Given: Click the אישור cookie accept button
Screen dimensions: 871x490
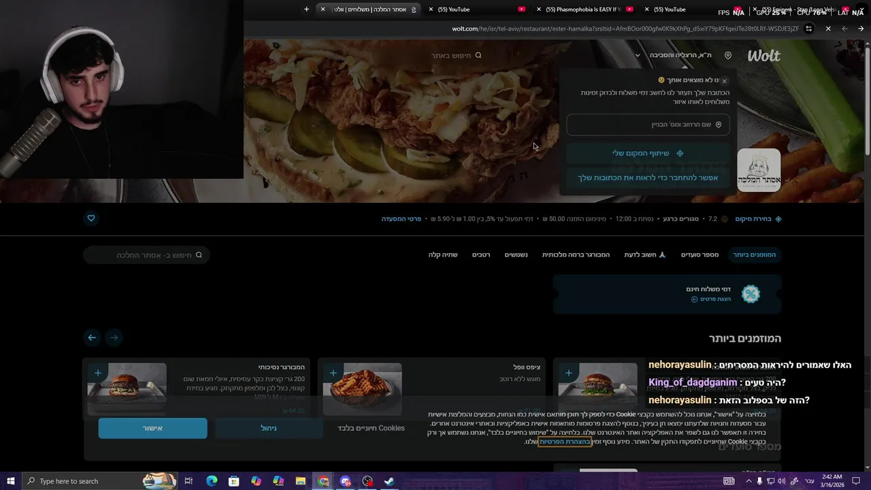Looking at the screenshot, I should click(152, 428).
